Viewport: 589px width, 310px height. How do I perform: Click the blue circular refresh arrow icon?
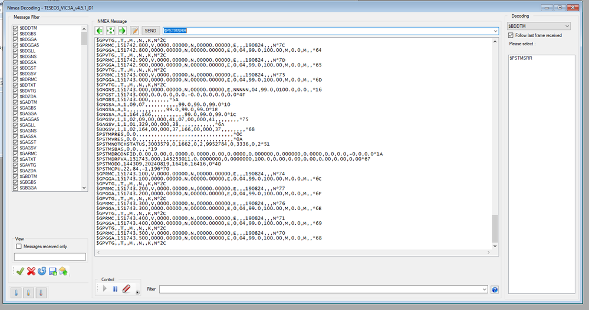point(42,271)
